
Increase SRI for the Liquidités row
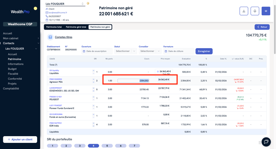94,71
